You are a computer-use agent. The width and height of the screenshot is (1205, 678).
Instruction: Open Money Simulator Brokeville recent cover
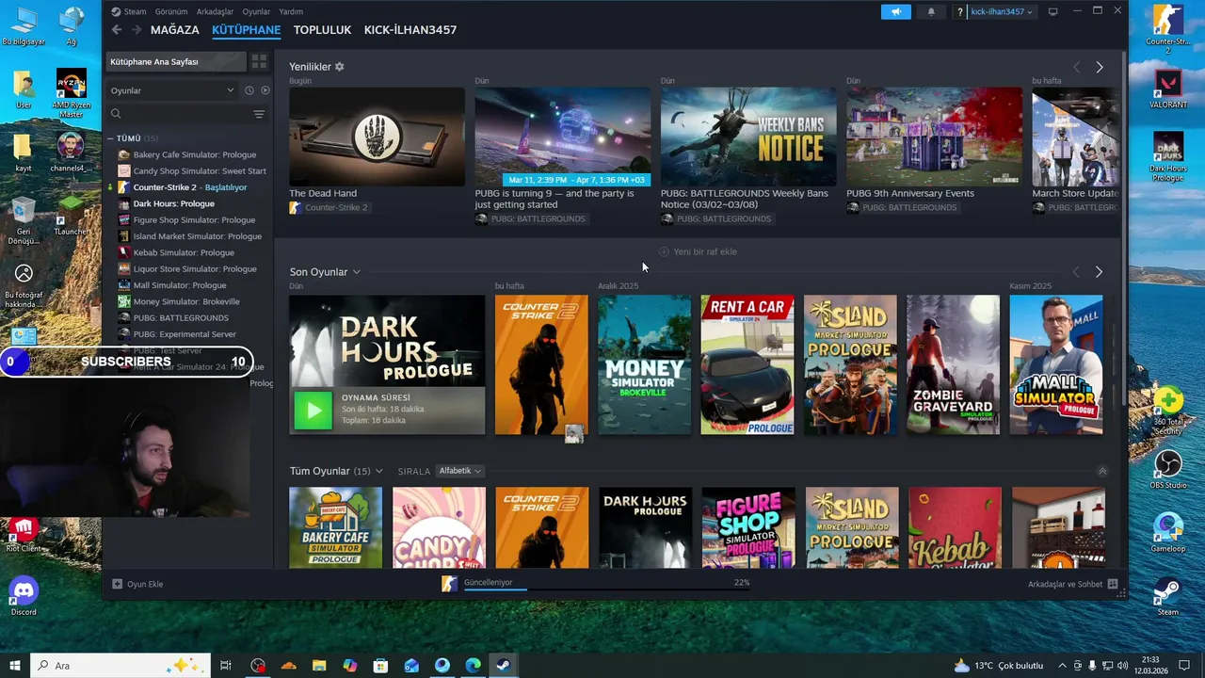644,365
